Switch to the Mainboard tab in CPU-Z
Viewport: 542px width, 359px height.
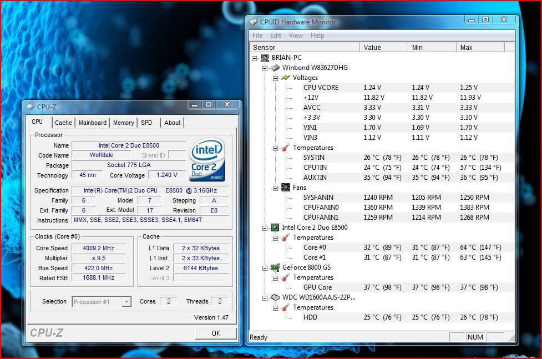coord(93,123)
